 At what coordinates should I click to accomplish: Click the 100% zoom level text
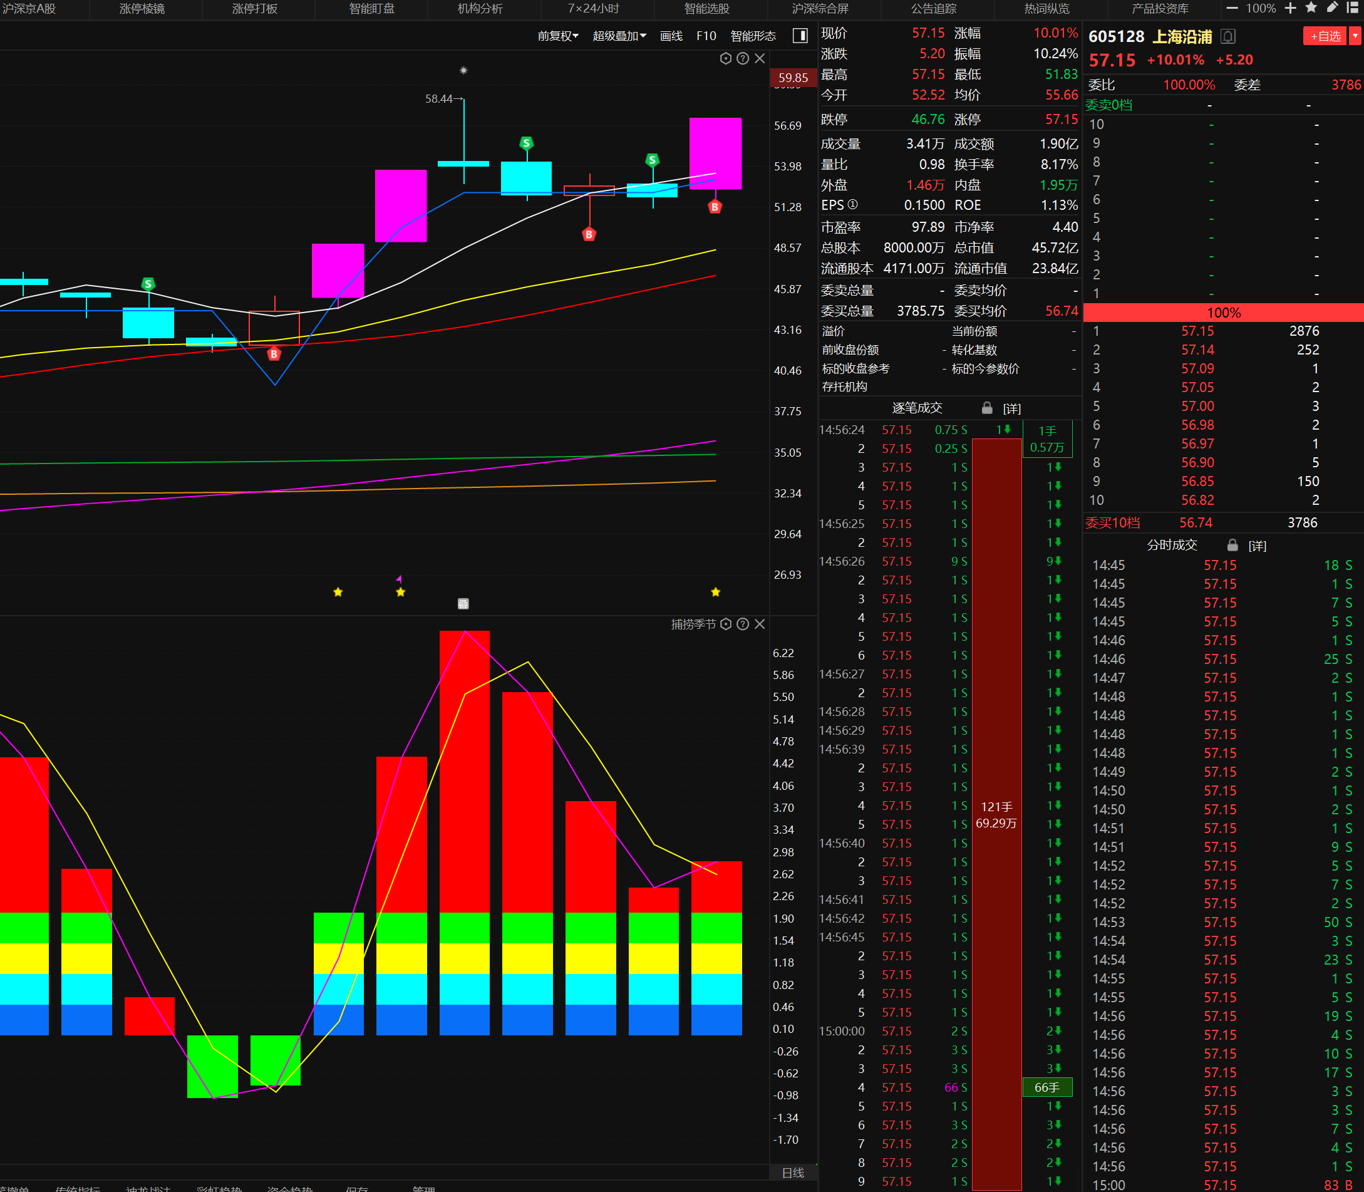(1261, 8)
